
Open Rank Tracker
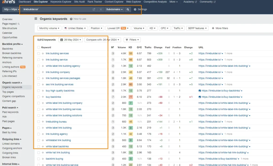[95, 2]
